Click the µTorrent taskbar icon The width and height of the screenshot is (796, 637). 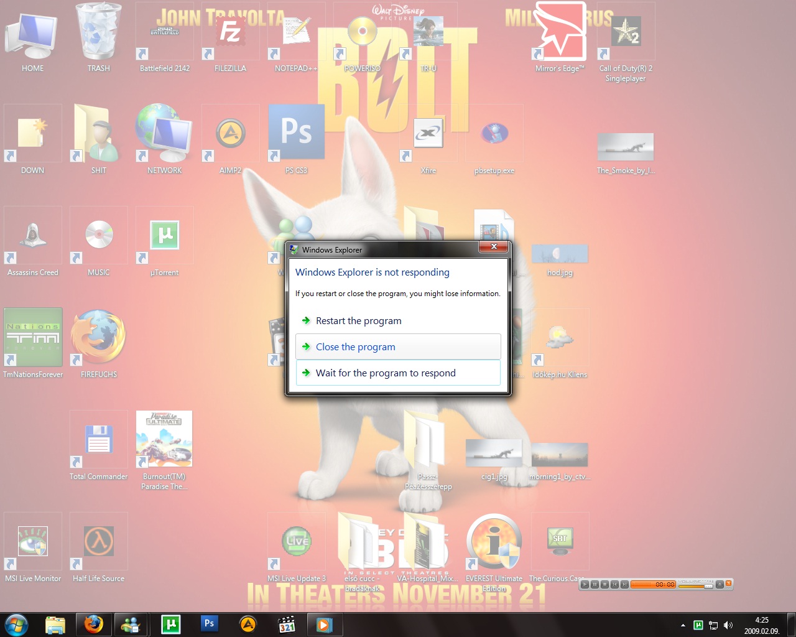[x=170, y=624]
